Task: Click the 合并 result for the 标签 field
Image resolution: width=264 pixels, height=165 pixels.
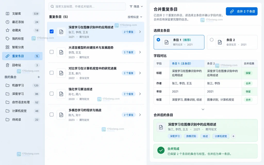Action: (248, 100)
